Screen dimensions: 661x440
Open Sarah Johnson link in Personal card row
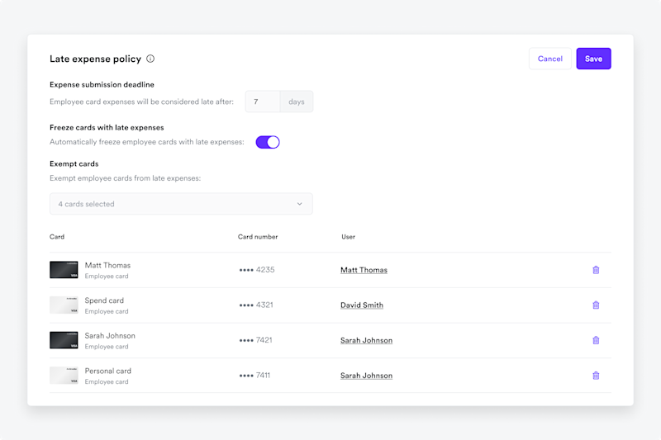[x=366, y=376]
